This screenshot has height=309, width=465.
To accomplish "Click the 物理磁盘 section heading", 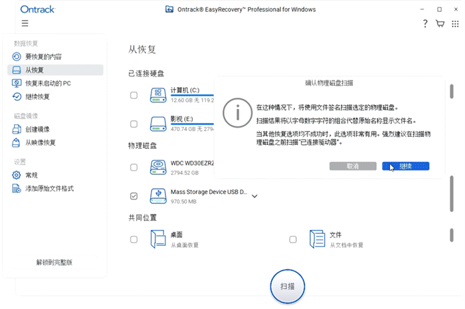I will pyautogui.click(x=142, y=146).
